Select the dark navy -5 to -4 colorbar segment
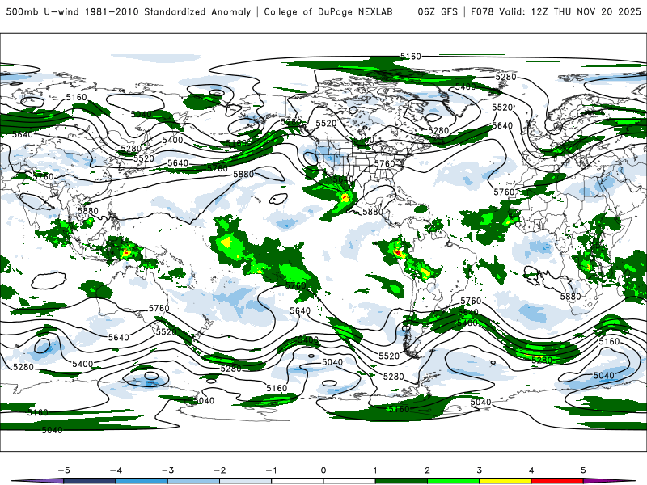The height and width of the screenshot is (485, 647). 90,481
